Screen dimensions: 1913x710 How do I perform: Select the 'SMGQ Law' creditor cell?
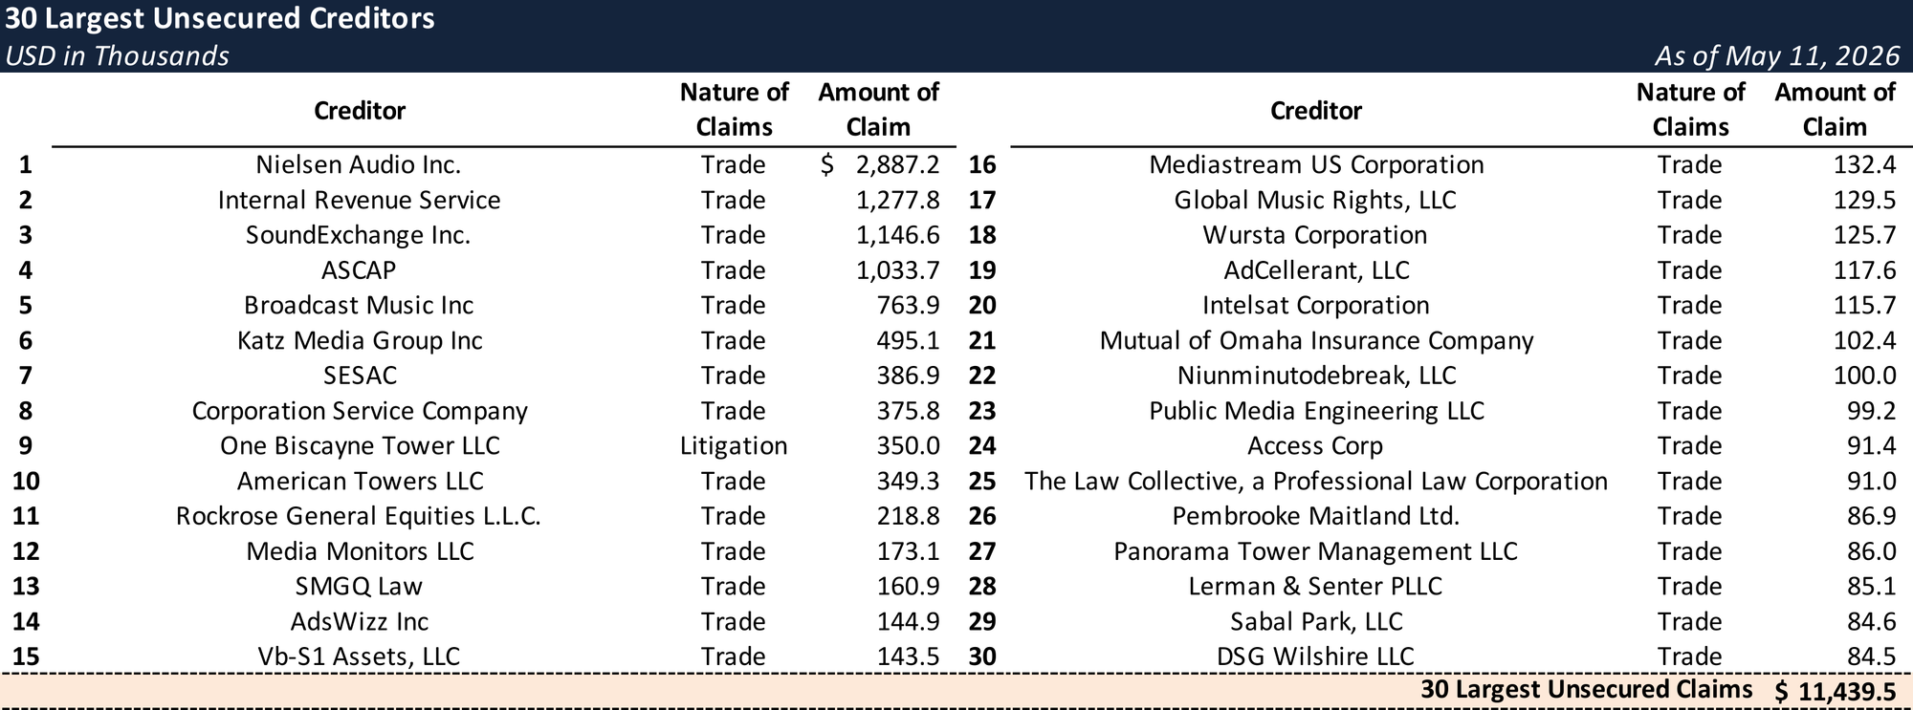pos(359,587)
